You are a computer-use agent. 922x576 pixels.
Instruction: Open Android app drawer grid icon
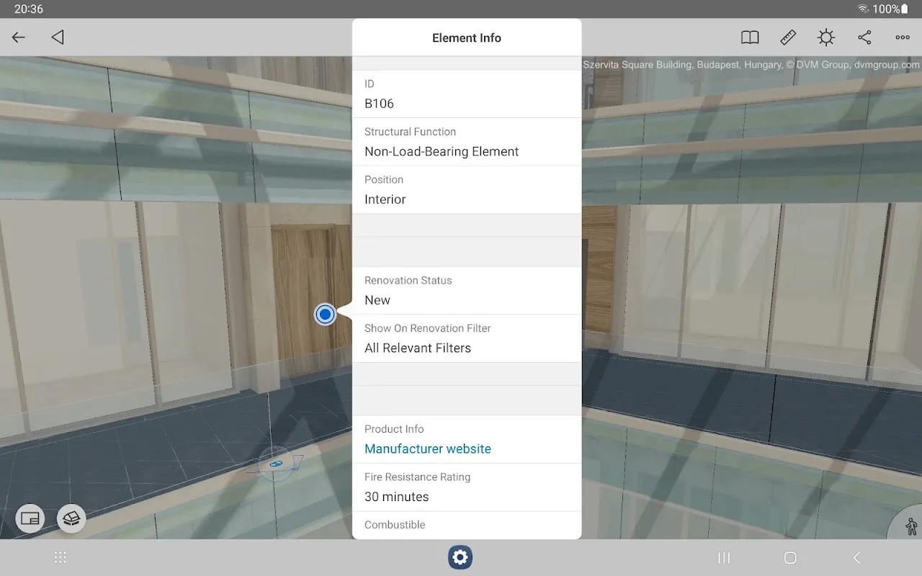click(61, 557)
